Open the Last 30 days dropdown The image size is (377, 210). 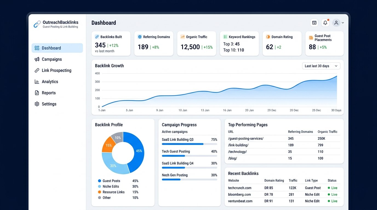(x=321, y=66)
